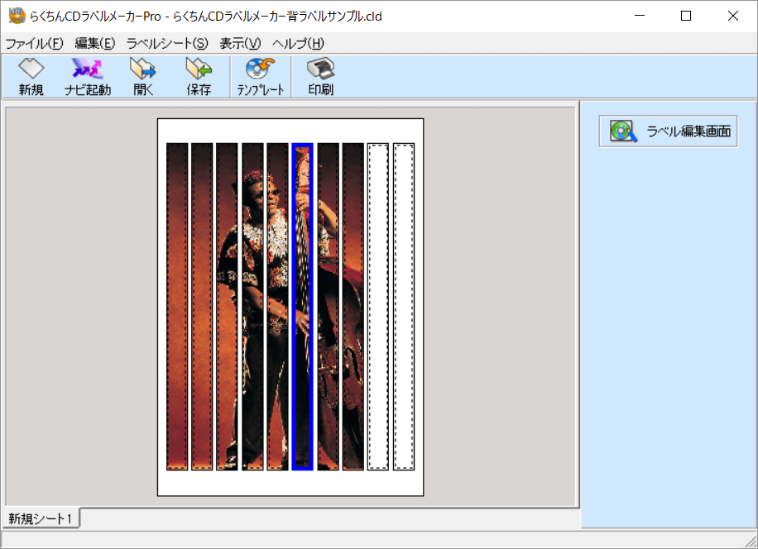Open the ラベル編集画面 label editor
The width and height of the screenshot is (758, 549).
(x=668, y=131)
